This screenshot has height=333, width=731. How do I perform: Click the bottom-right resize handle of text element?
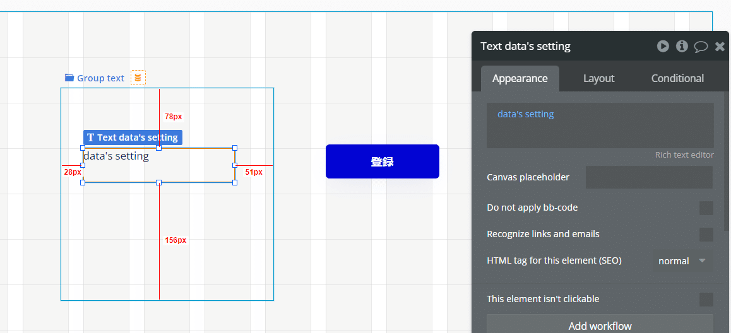pyautogui.click(x=234, y=182)
